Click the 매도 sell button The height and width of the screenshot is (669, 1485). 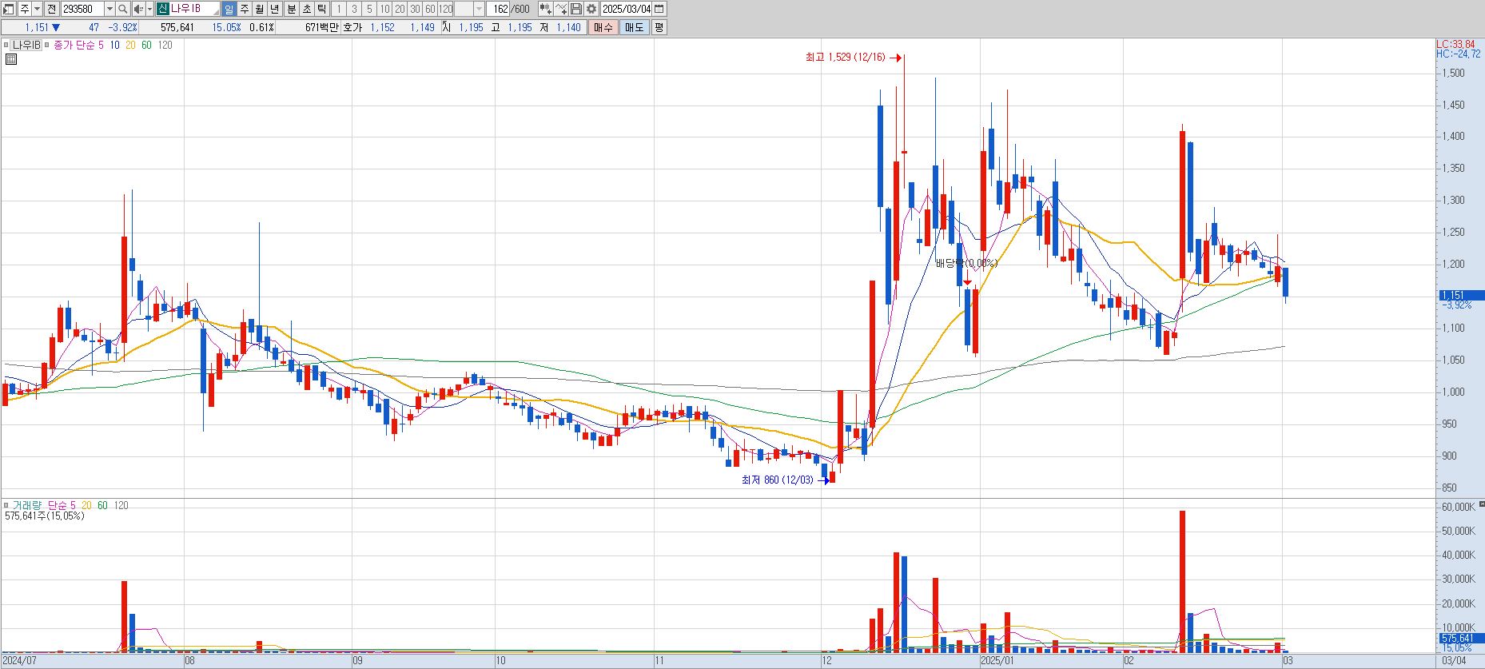tap(633, 27)
